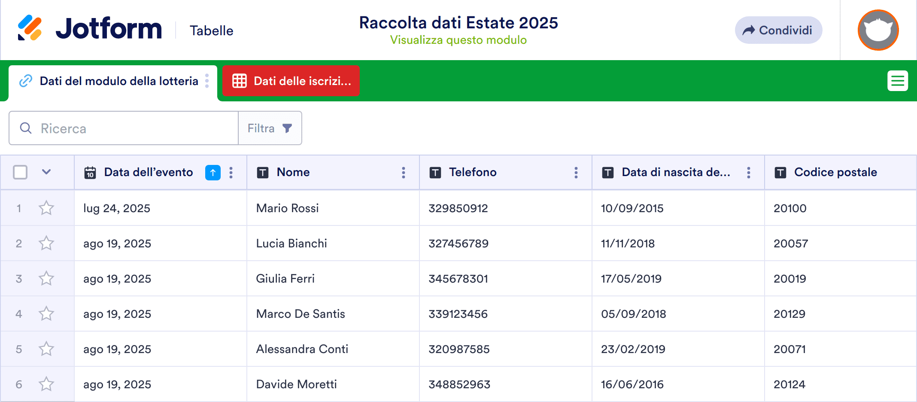Open Telefono column options dots
The width and height of the screenshot is (917, 402).
click(576, 173)
